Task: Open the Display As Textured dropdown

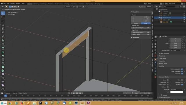Action: [x=177, y=90]
